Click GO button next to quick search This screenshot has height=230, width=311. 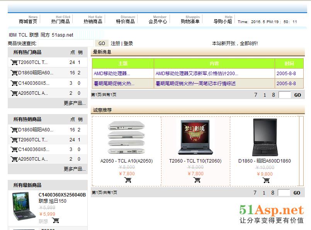click(102, 43)
